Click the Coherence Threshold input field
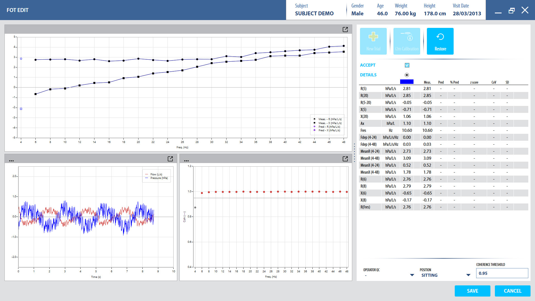The image size is (535, 301). pyautogui.click(x=502, y=273)
